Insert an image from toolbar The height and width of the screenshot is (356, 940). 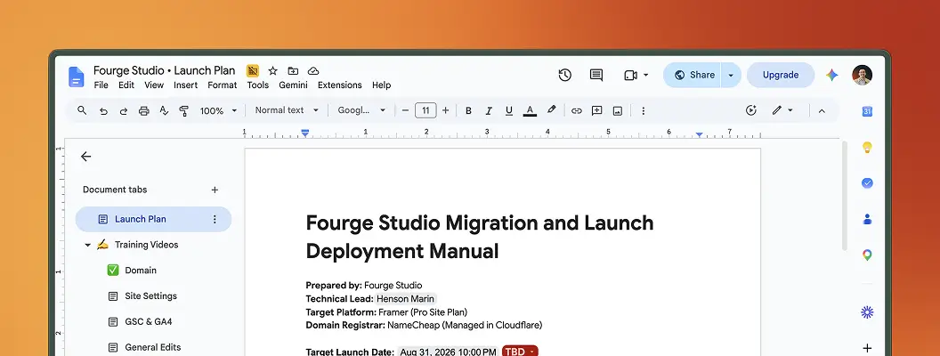[618, 111]
